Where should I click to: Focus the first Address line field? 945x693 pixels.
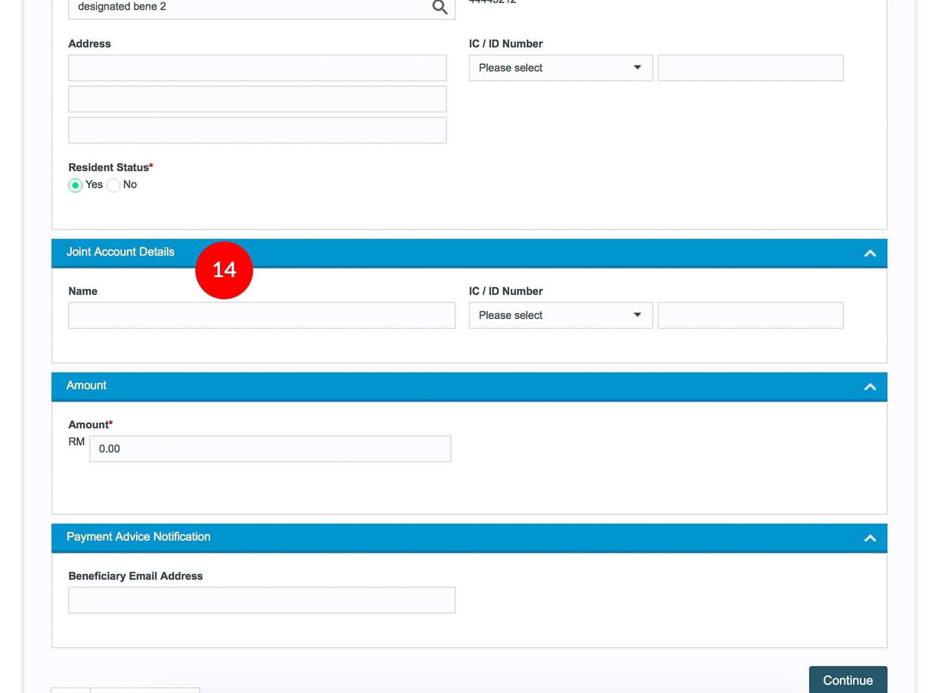257,68
